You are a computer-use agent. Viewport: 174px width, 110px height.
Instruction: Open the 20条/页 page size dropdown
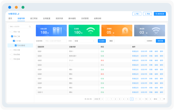point(99,99)
